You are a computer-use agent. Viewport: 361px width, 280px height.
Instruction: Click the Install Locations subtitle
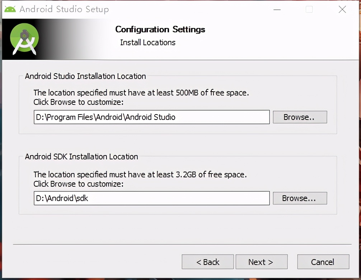tap(148, 42)
